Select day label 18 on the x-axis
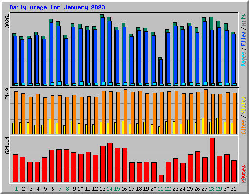Screen dimensions: 249x194 tap(139, 189)
